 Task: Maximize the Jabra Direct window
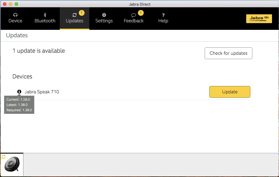coord(16,4)
